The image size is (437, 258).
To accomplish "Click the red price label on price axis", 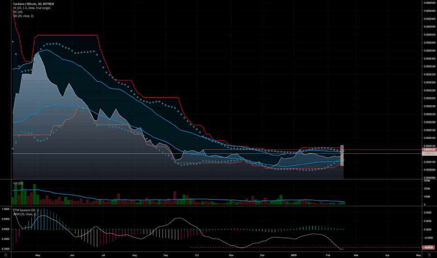I will tap(429, 150).
